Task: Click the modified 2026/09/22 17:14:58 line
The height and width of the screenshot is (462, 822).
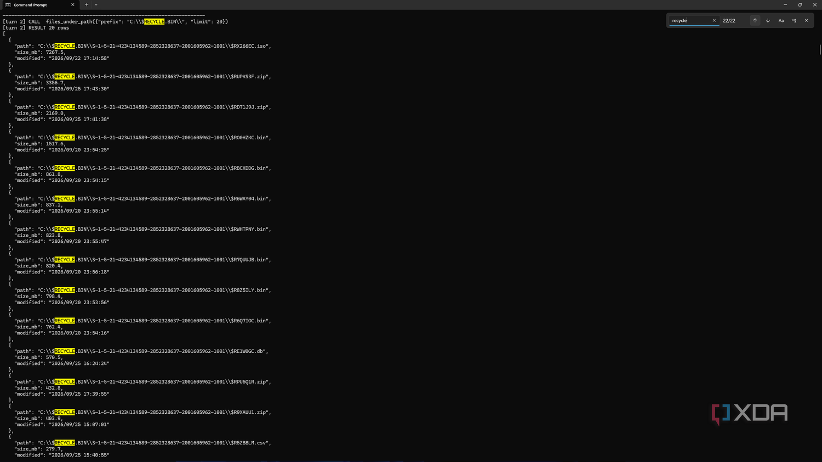Action: [62, 58]
